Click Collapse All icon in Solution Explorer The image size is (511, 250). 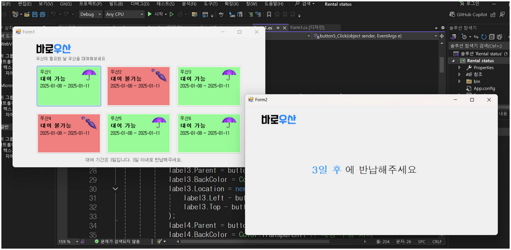[x=492, y=37]
